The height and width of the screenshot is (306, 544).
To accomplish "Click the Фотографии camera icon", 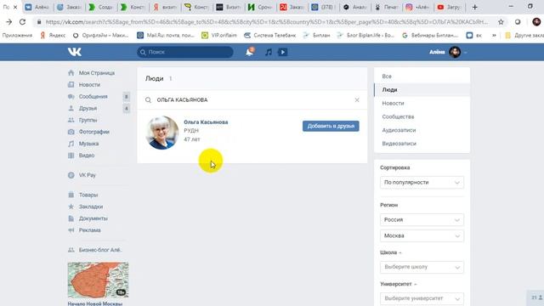I will pyautogui.click(x=71, y=132).
